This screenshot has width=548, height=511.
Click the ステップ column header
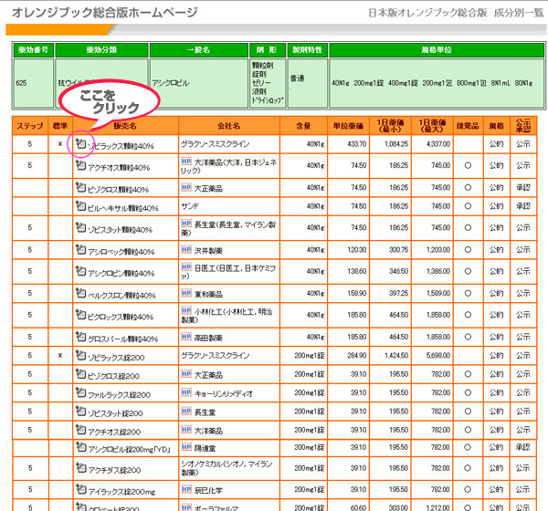30,126
